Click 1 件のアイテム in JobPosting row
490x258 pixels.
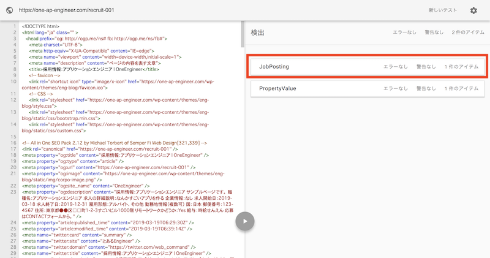pos(461,67)
